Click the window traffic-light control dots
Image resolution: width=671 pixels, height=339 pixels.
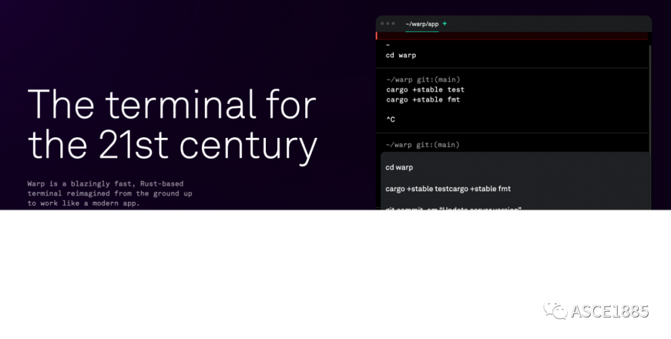coord(388,24)
